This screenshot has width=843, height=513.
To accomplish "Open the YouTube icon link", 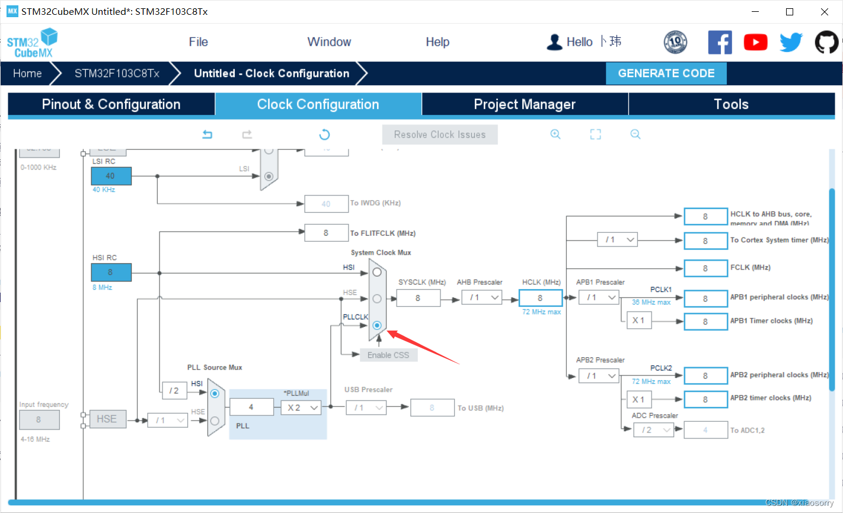I will tap(756, 43).
